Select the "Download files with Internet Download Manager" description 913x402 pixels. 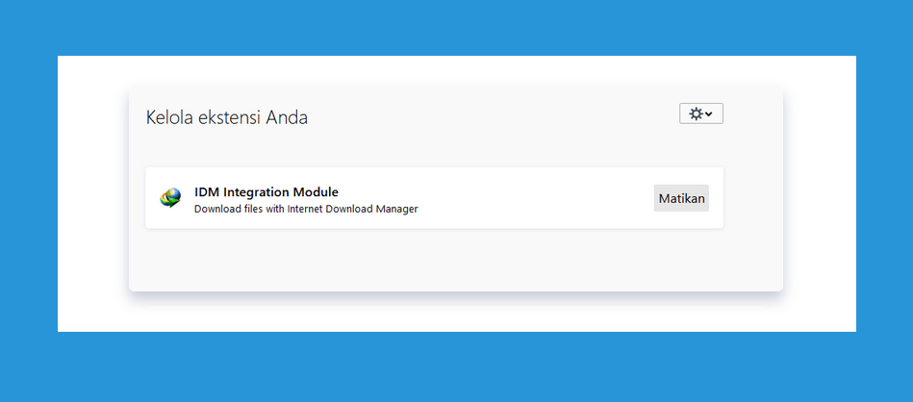(x=306, y=209)
